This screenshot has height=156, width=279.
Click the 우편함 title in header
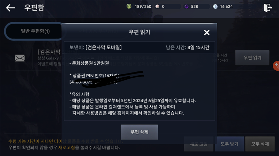coord(34,8)
